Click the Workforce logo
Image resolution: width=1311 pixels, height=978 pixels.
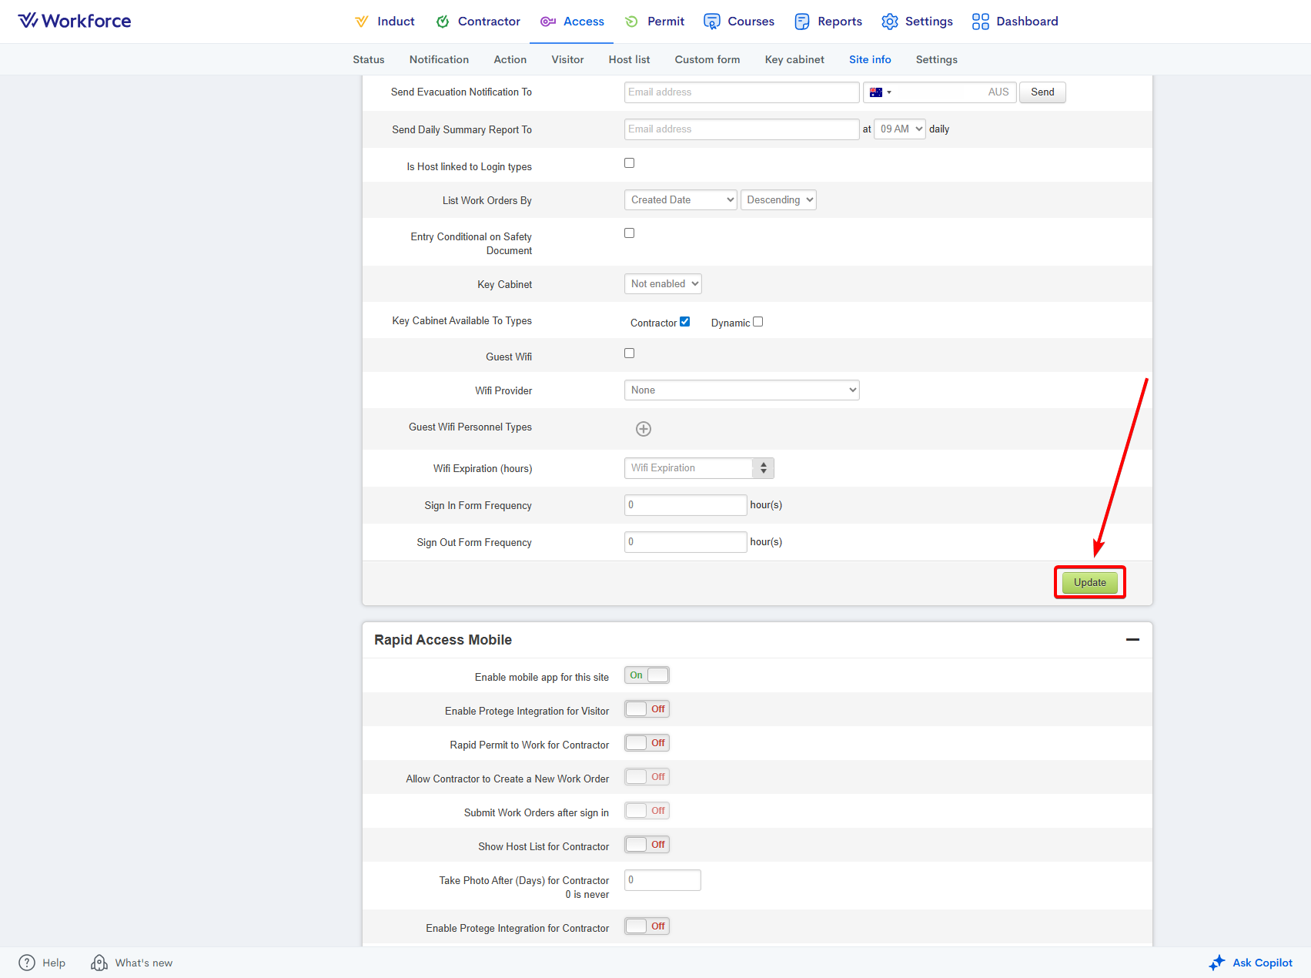pyautogui.click(x=75, y=21)
